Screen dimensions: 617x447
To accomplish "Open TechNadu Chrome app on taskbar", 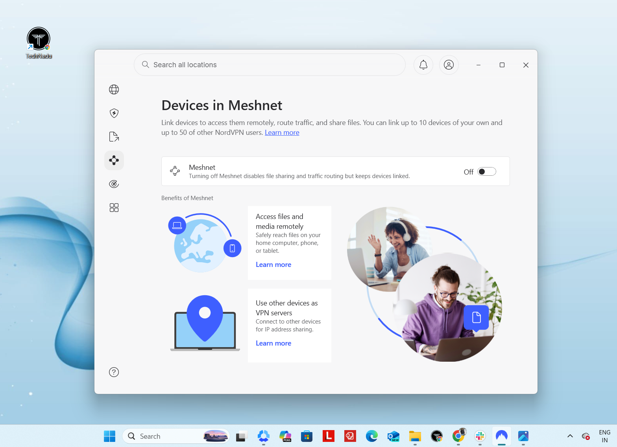I will (437, 436).
